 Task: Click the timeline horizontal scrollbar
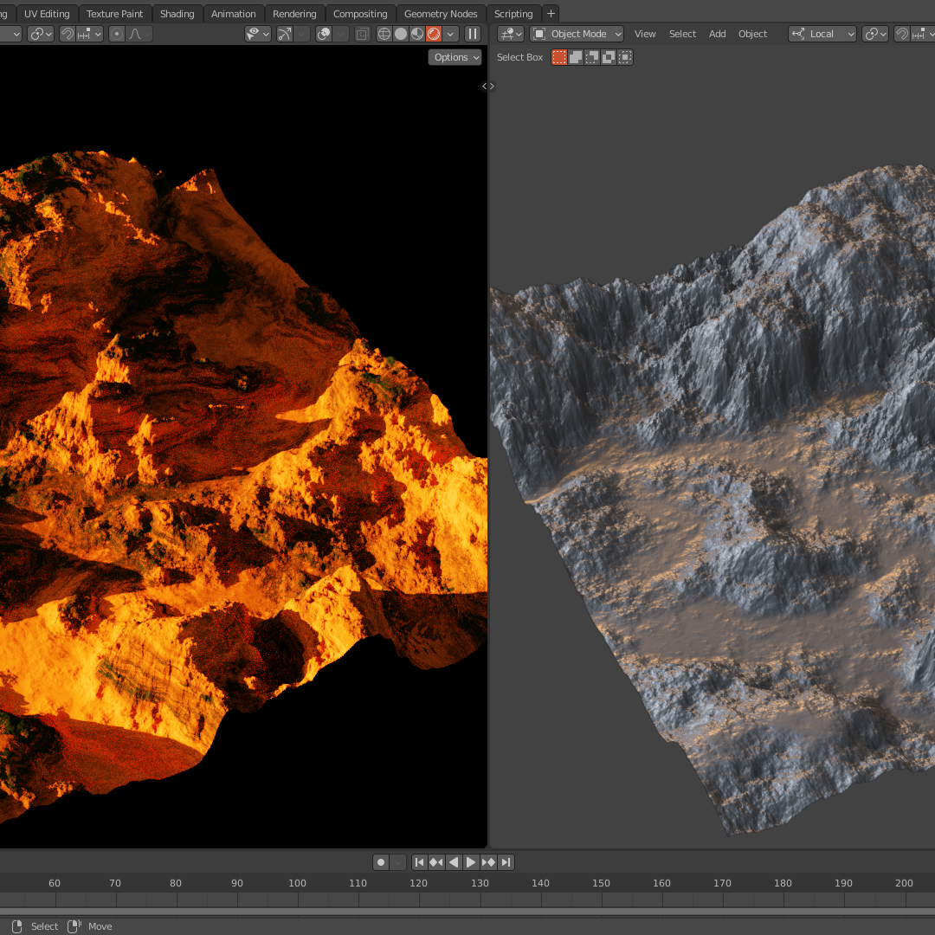tap(467, 912)
